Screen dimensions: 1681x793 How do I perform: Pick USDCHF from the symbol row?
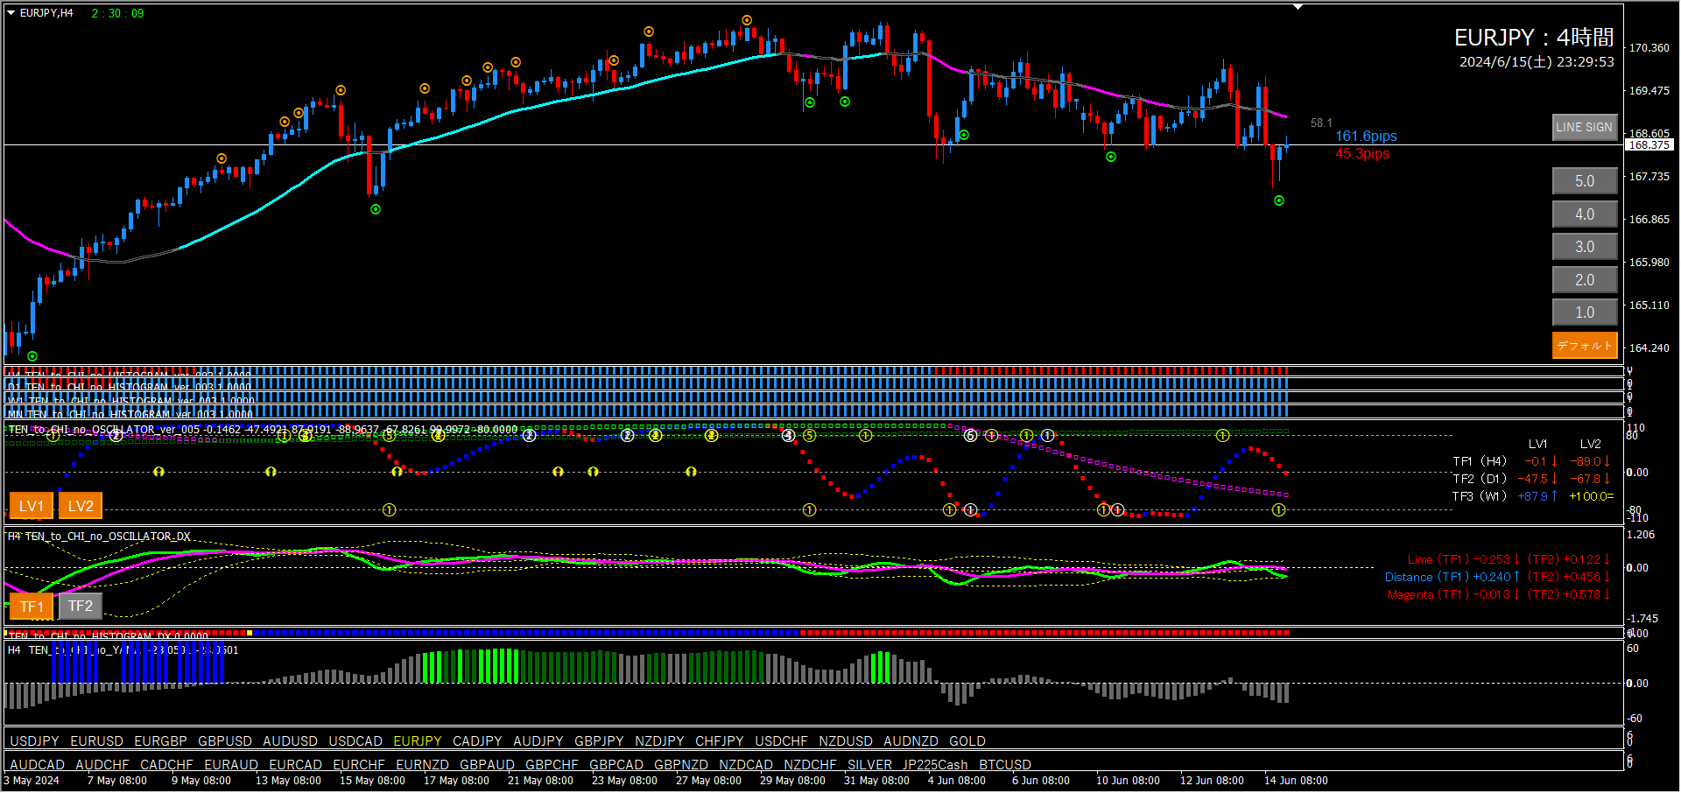coord(781,741)
